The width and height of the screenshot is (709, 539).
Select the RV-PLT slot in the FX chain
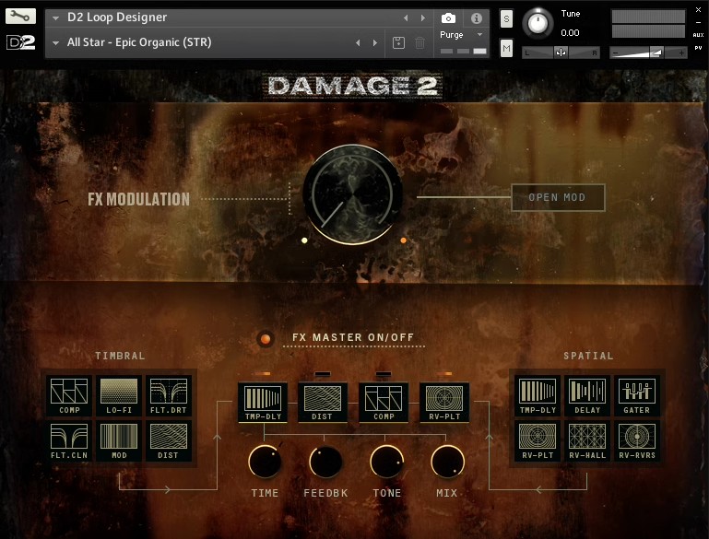point(444,403)
